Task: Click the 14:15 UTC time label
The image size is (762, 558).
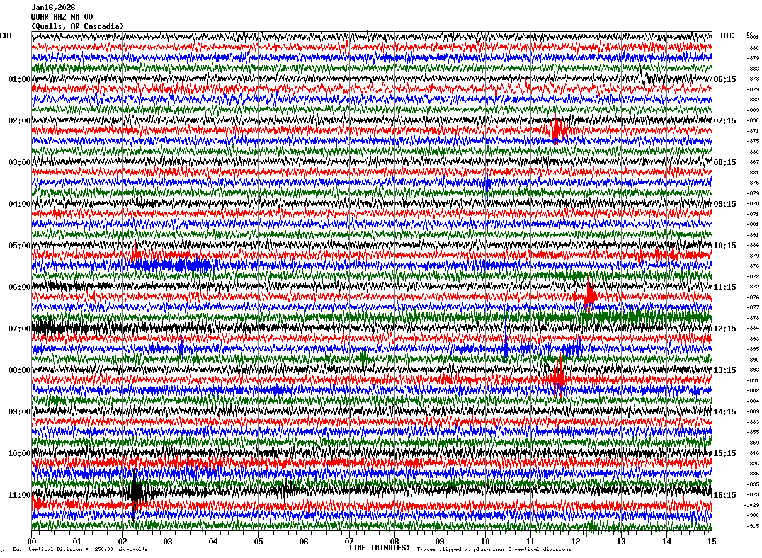Action: [725, 412]
